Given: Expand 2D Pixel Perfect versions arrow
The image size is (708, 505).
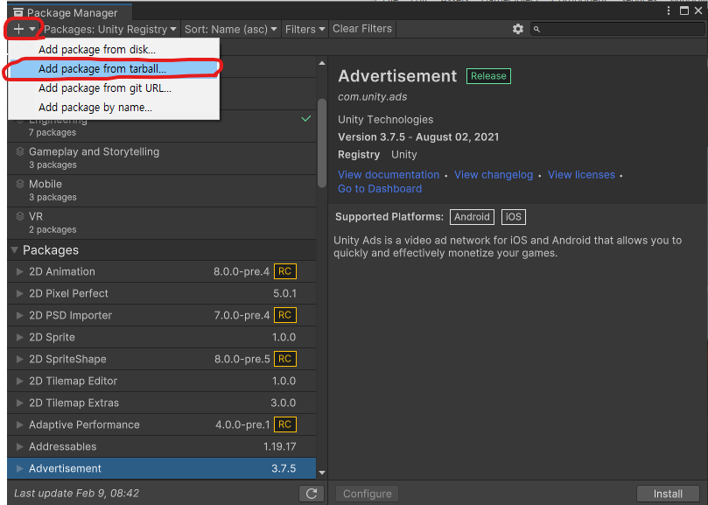Looking at the screenshot, I should (x=19, y=293).
